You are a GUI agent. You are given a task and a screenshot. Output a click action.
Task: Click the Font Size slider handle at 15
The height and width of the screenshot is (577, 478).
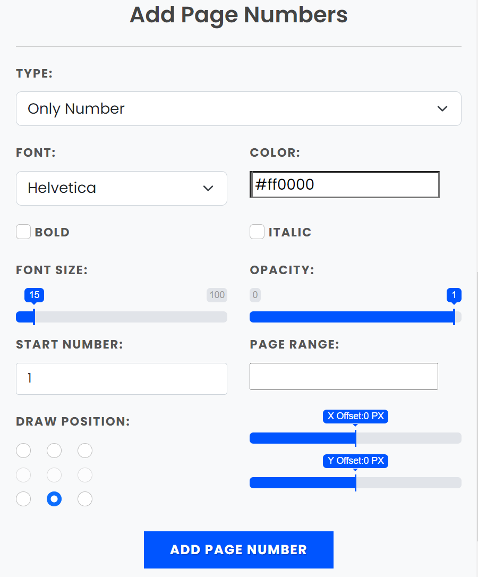tap(34, 317)
